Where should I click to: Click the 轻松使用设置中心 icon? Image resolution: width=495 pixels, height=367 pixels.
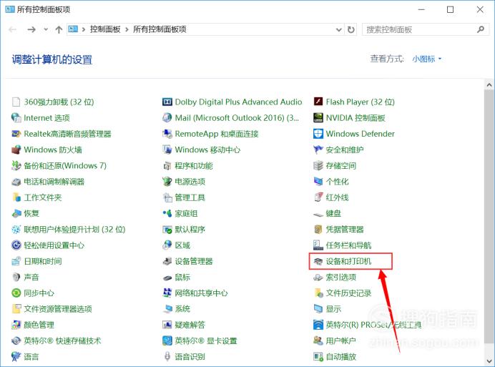(16, 245)
